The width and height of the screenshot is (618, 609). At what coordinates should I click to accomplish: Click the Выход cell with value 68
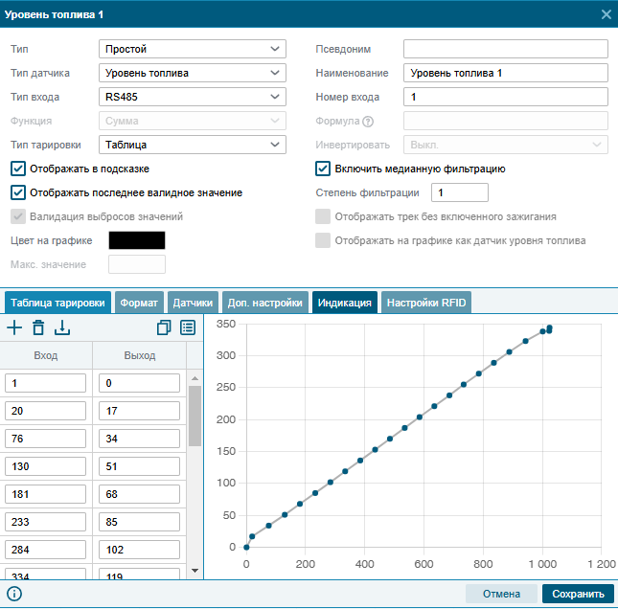(x=139, y=494)
